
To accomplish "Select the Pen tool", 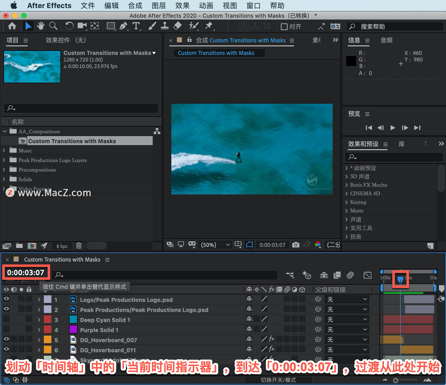I will point(123,26).
